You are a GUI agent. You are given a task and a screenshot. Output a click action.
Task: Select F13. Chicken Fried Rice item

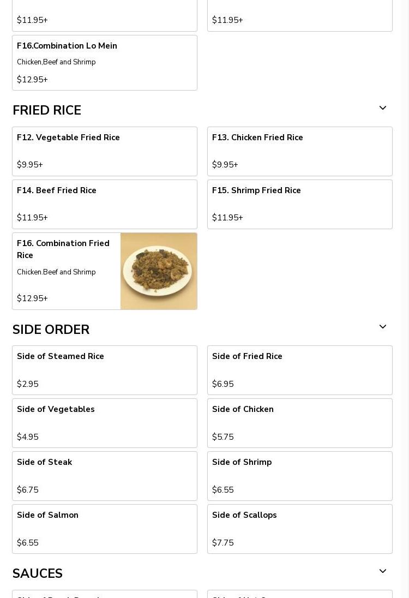[299, 151]
